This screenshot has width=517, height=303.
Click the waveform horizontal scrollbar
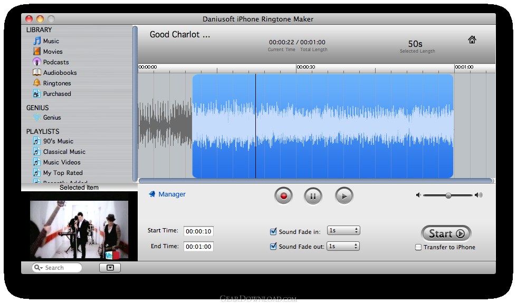tap(316, 180)
